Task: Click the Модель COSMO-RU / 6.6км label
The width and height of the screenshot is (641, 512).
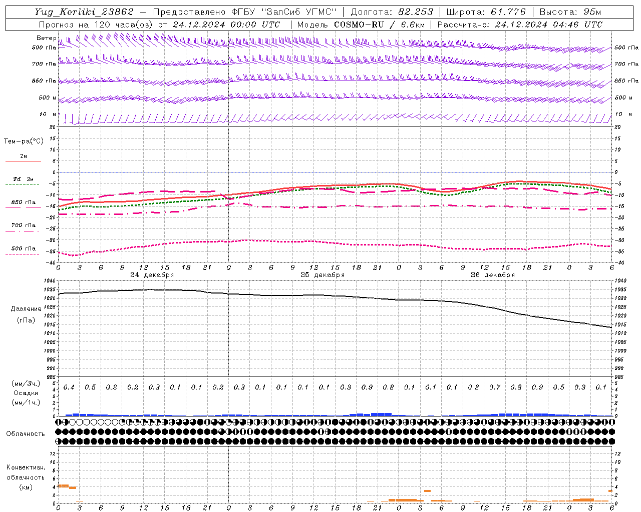Action: [361, 24]
